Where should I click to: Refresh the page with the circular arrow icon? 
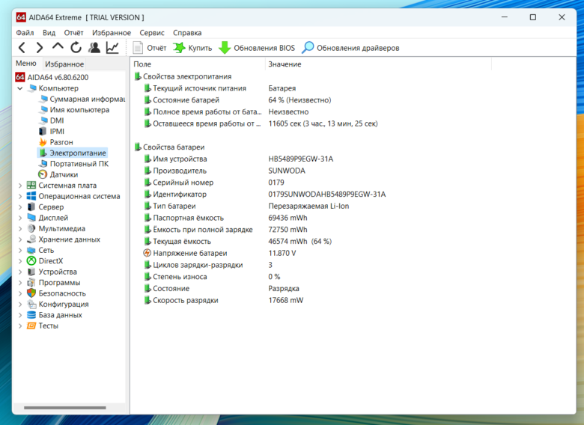76,48
